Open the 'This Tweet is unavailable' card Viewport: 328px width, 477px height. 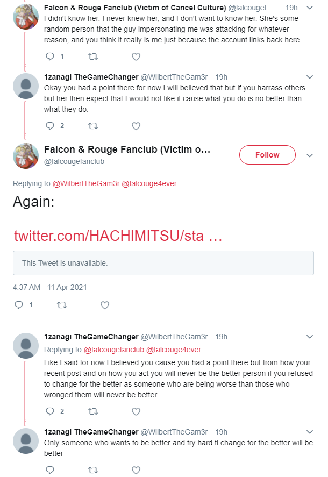[163, 263]
